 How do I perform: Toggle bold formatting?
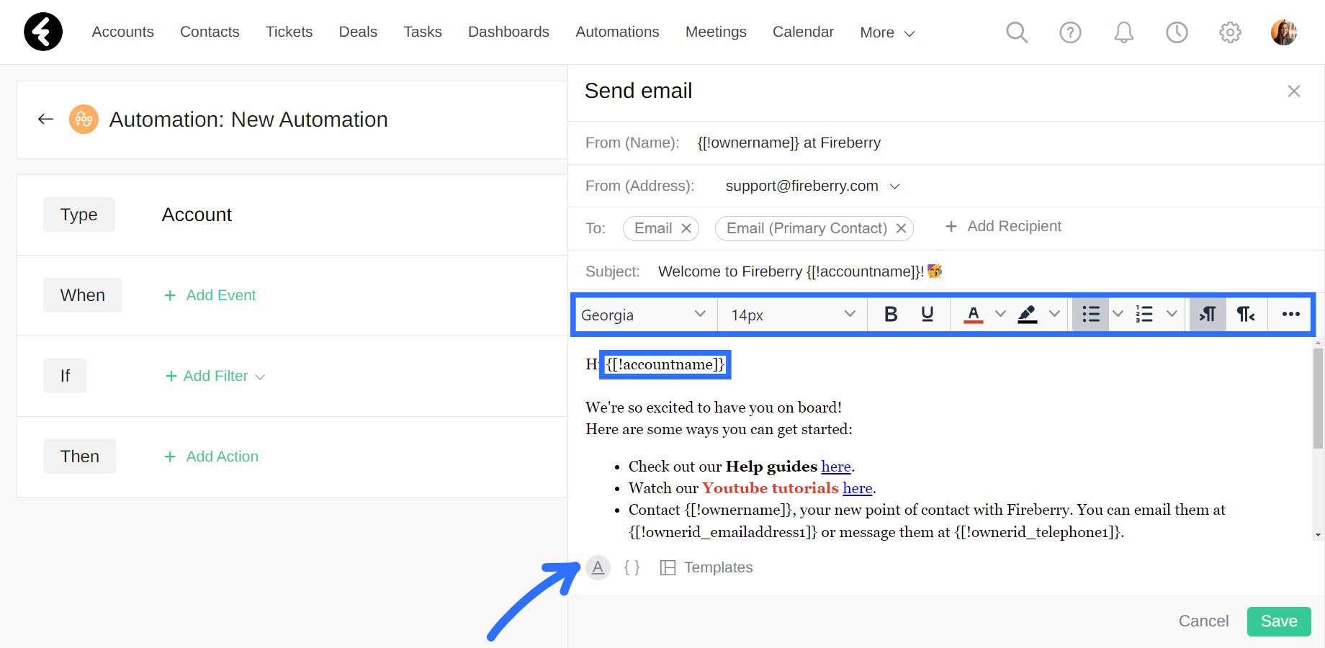[x=891, y=314]
